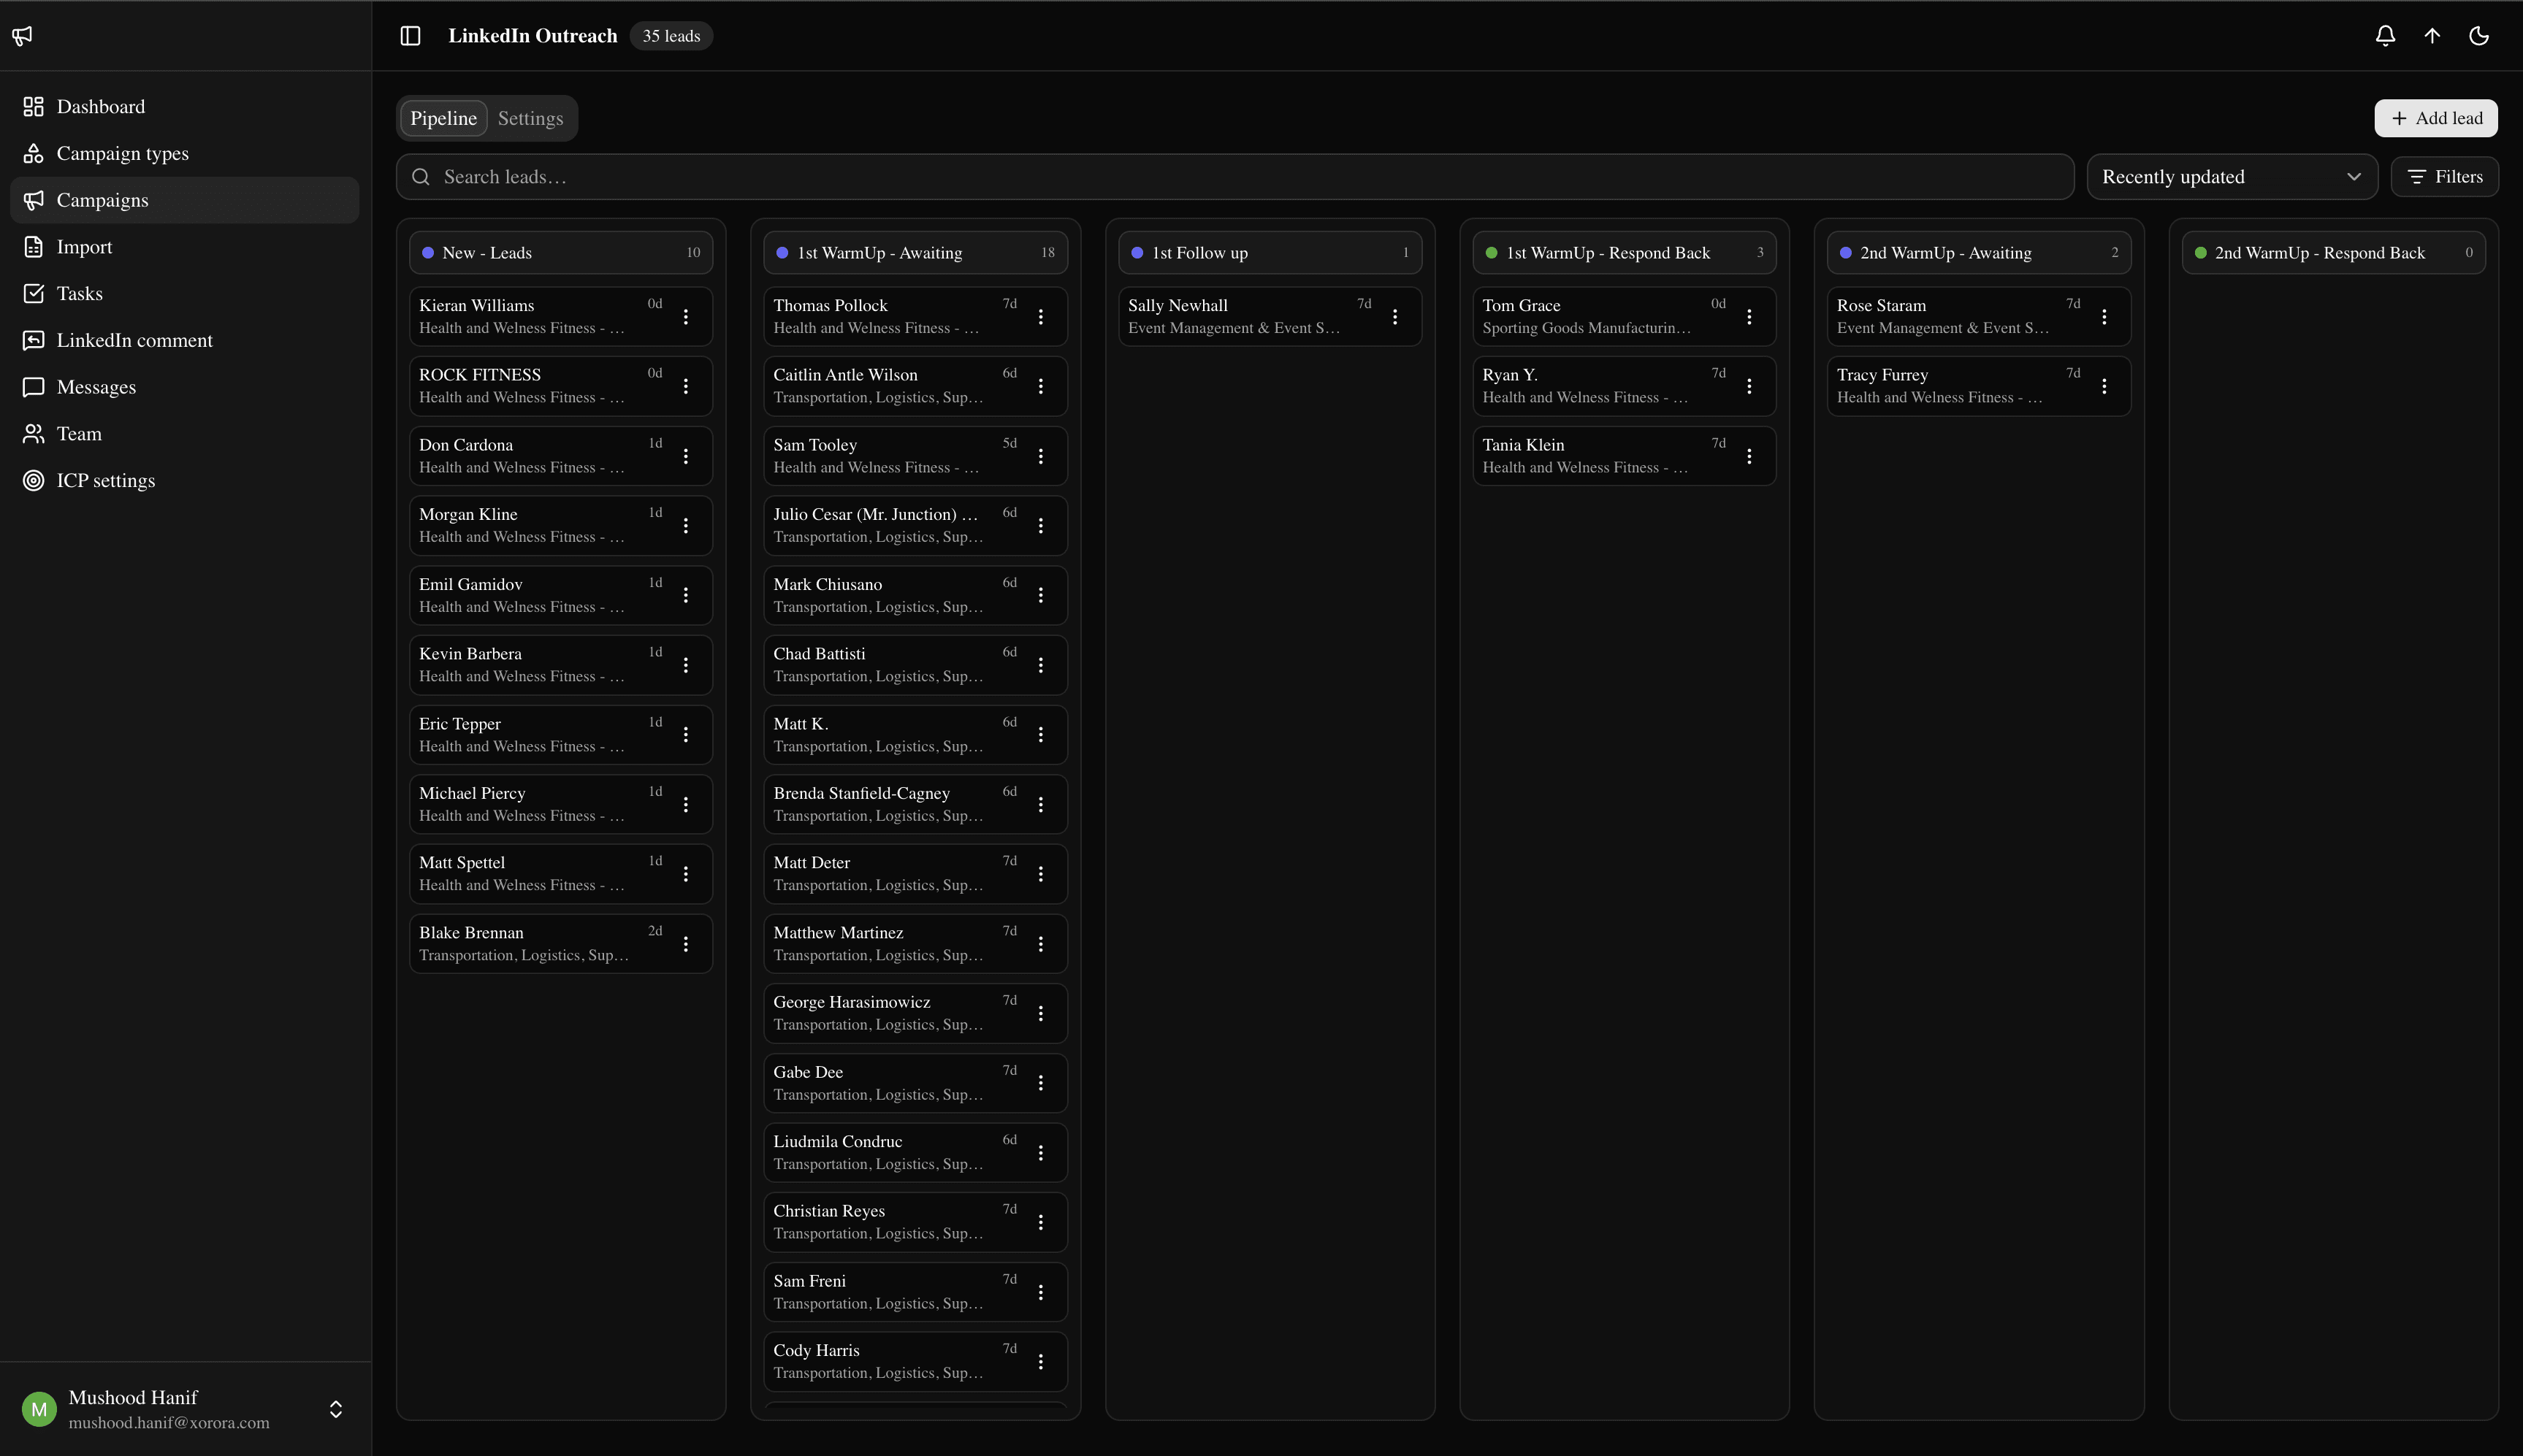Open Caitlin Antle Wilson card options menu

click(x=1040, y=386)
